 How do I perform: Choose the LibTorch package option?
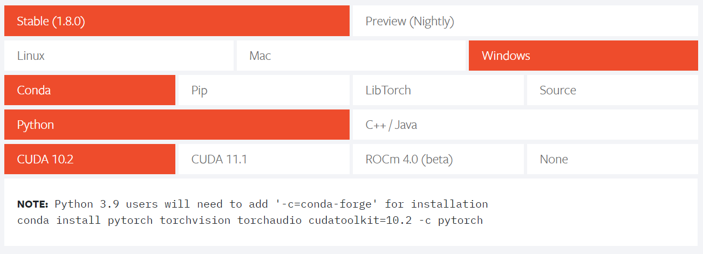click(x=438, y=90)
